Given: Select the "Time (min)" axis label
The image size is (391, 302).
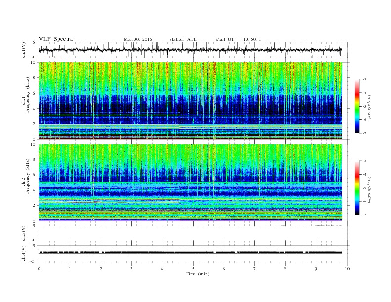Looking at the screenshot, I should pyautogui.click(x=197, y=274).
